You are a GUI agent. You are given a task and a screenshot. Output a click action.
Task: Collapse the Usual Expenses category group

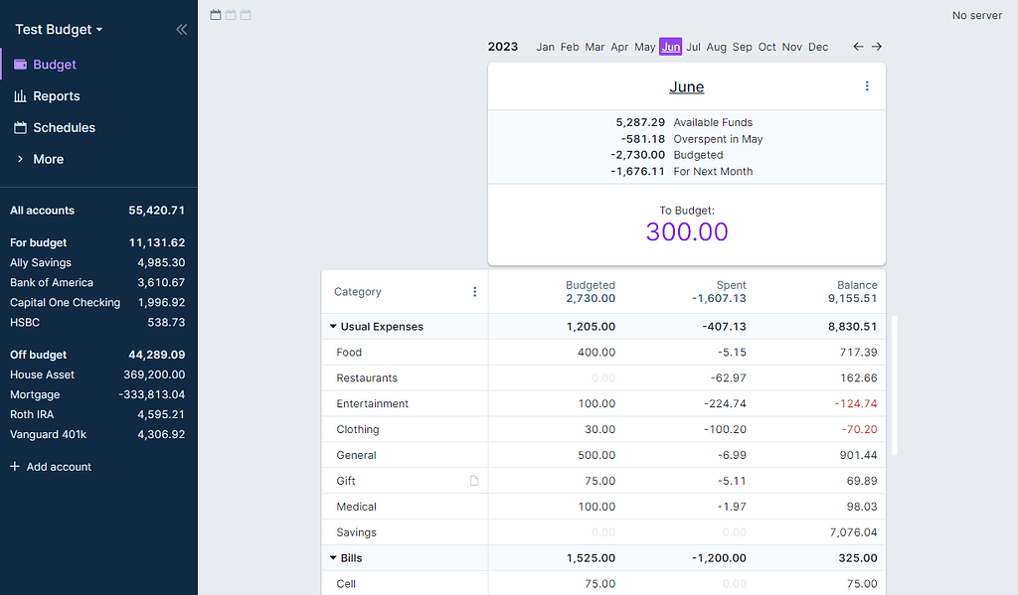[333, 326]
